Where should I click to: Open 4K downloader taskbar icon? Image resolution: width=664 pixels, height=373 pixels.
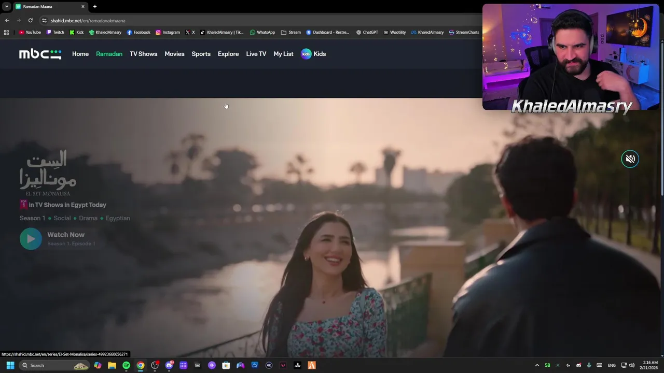[269, 365]
